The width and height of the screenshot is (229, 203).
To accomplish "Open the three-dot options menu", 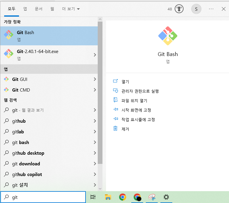I will tap(211, 9).
